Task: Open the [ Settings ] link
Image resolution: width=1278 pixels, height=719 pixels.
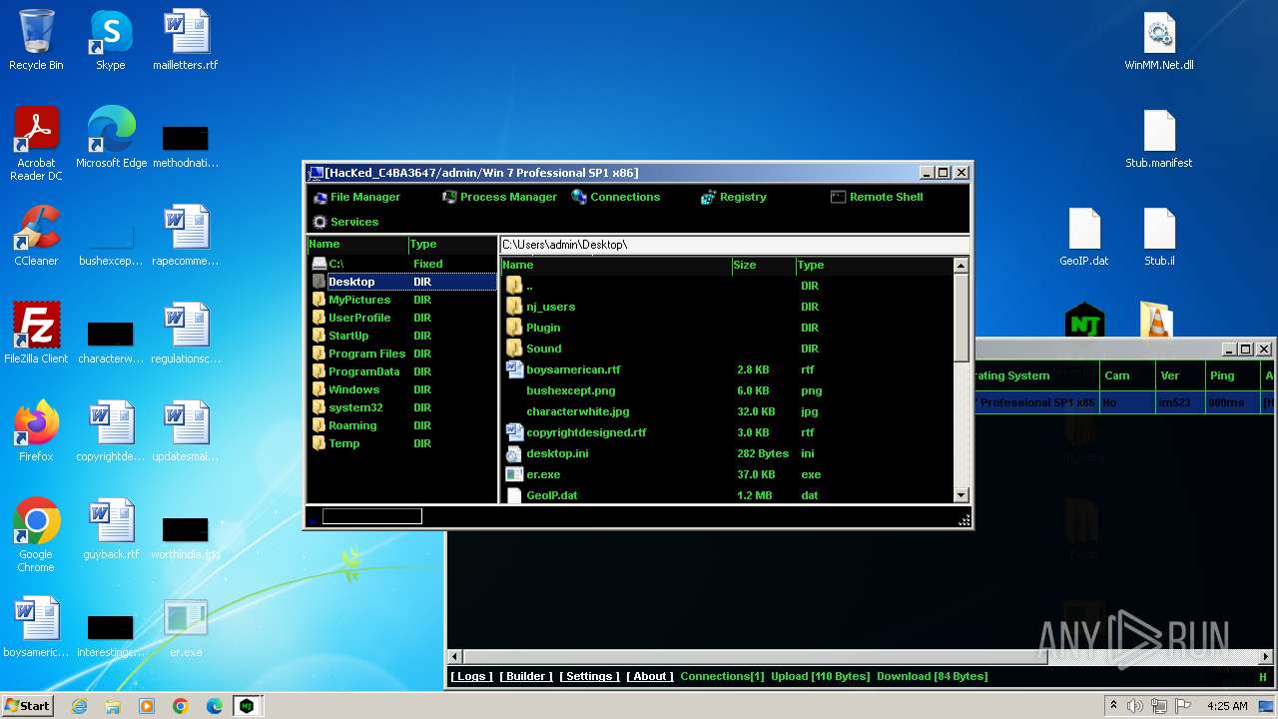Action: click(589, 676)
